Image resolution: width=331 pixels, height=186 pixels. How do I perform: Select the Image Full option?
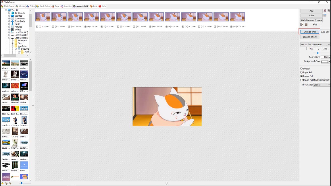302,76
